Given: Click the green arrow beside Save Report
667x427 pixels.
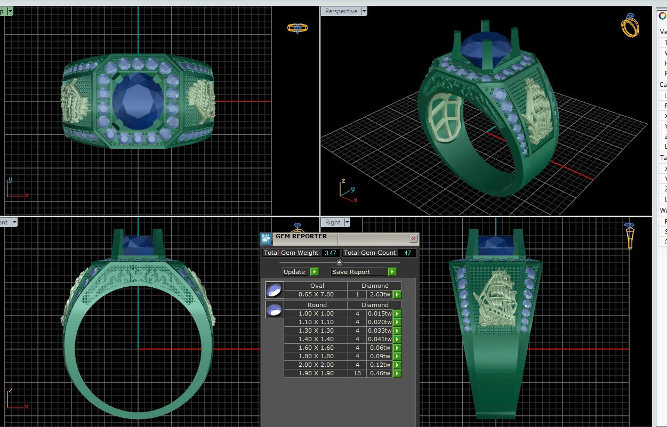Looking at the screenshot, I should point(392,272).
